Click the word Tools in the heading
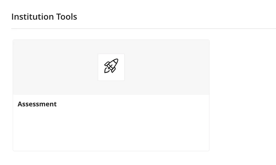The height and width of the screenshot is (165, 276). (x=67, y=16)
